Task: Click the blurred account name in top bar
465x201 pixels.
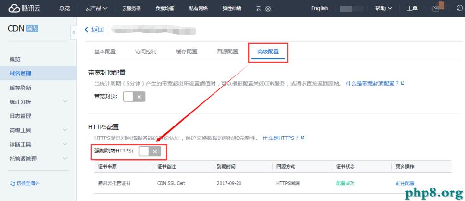Action: tap(352, 8)
